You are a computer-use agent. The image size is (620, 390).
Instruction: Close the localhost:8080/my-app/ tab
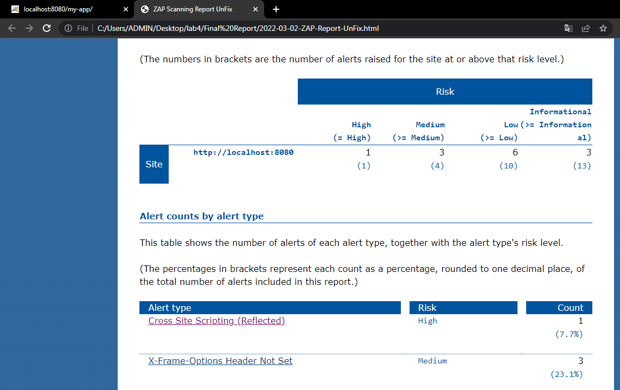click(125, 9)
